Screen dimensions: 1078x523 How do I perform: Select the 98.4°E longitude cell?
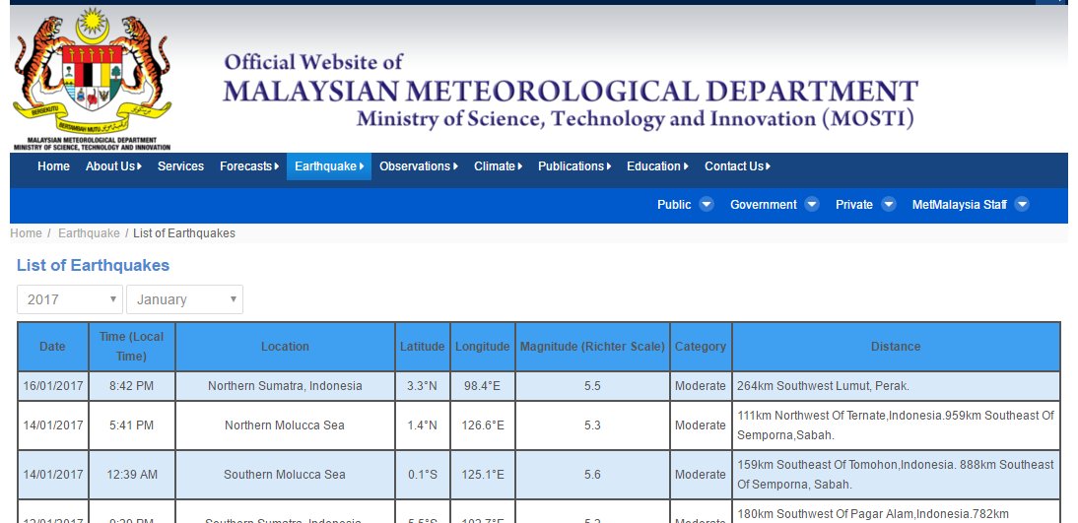483,386
